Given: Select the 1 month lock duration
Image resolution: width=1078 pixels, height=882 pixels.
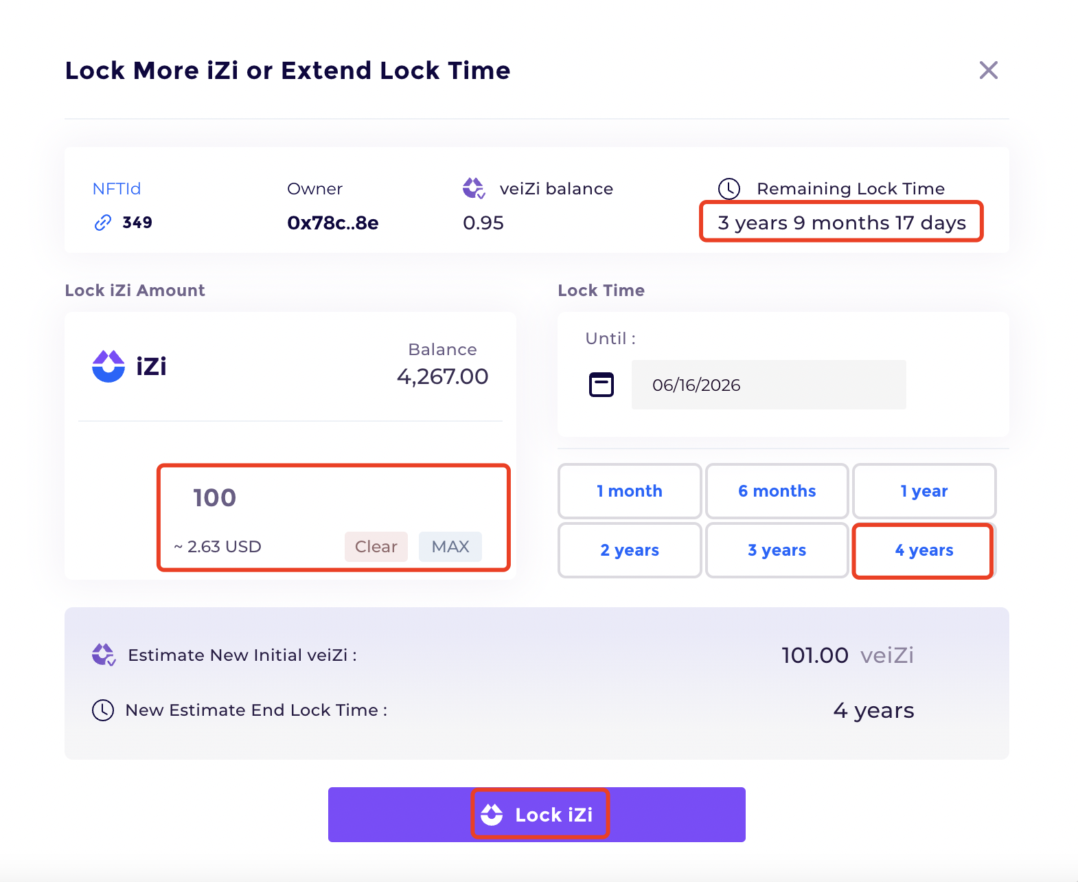Looking at the screenshot, I should pos(630,491).
